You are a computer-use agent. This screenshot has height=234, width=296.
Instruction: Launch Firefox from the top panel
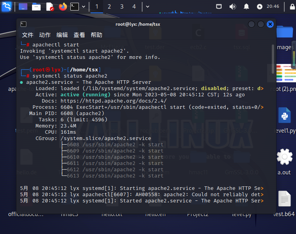pyautogui.click(x=63, y=7)
